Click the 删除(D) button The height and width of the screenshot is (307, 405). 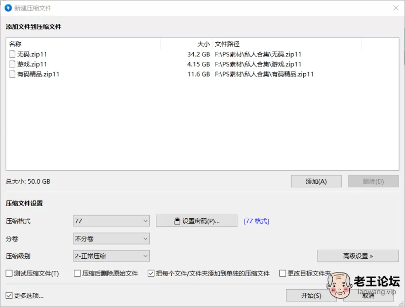[x=374, y=181]
